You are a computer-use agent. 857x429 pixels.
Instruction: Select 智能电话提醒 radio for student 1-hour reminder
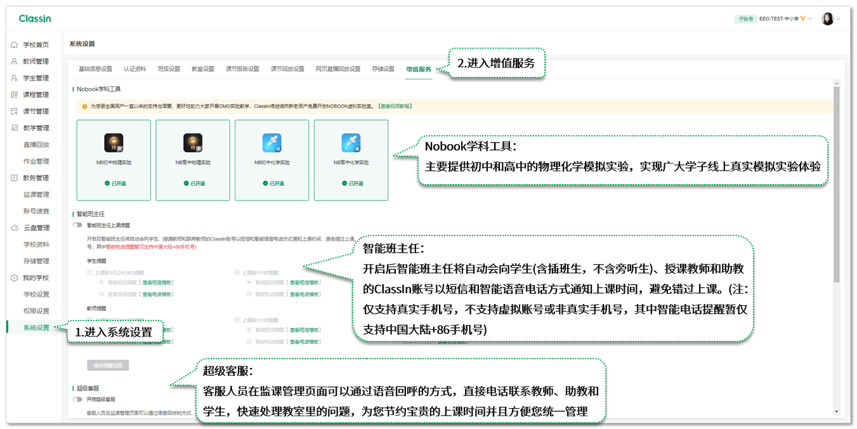coord(249,294)
